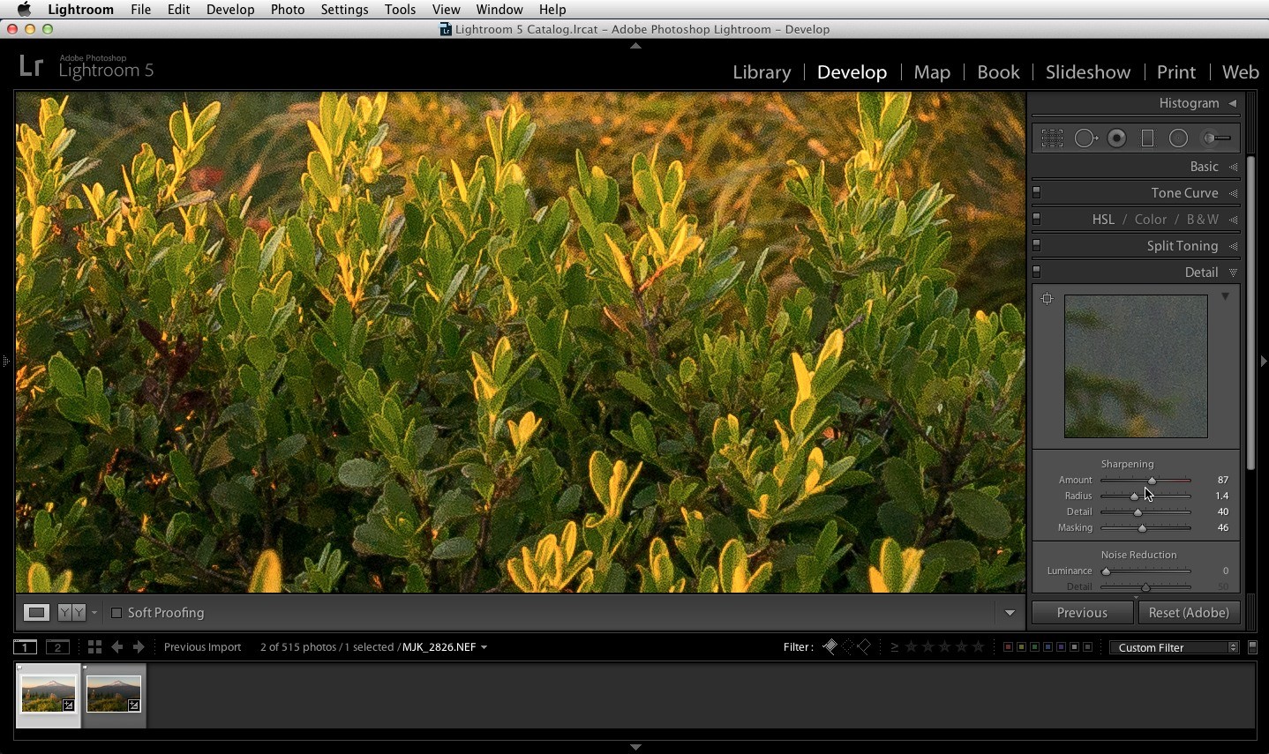This screenshot has width=1269, height=754.
Task: Select the Graduated Filter tool
Action: coord(1147,138)
